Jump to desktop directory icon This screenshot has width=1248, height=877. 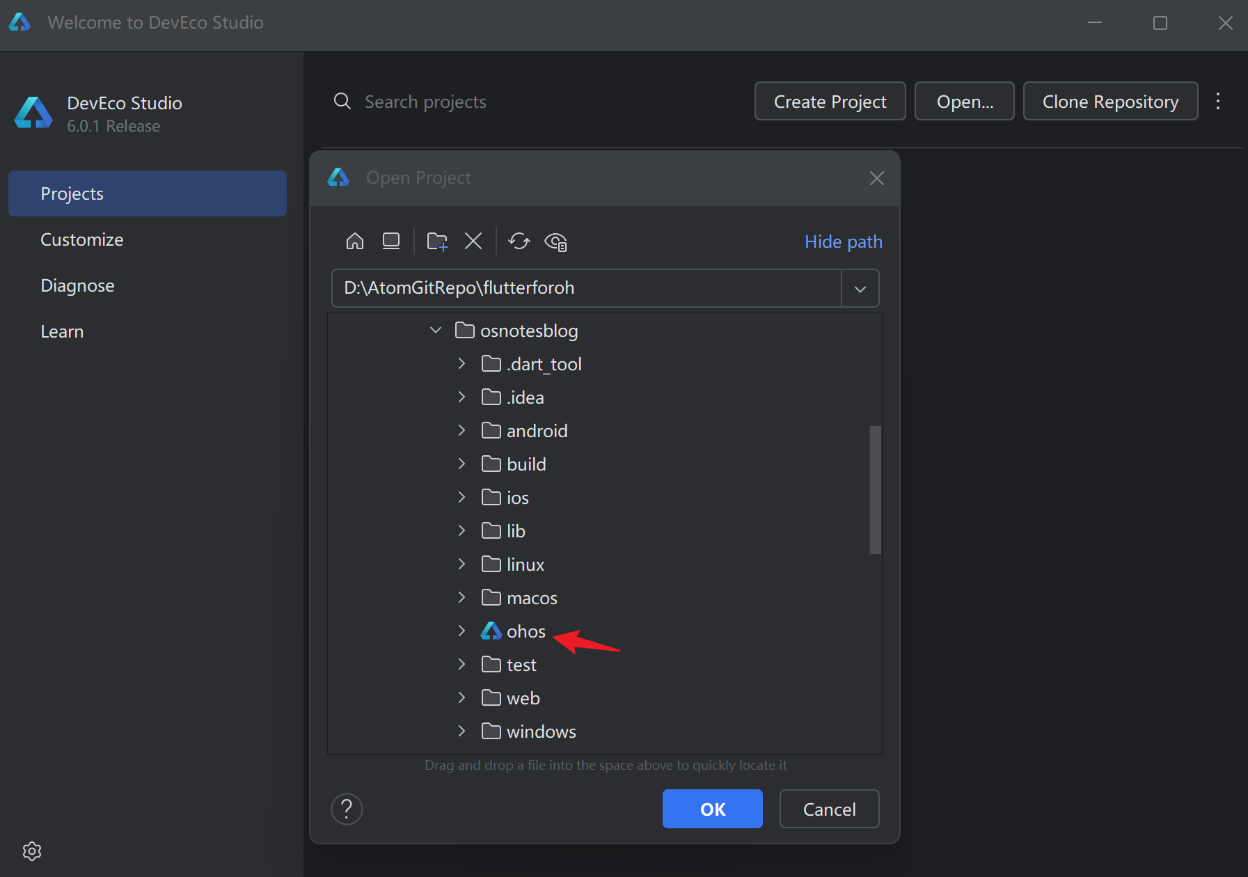391,242
